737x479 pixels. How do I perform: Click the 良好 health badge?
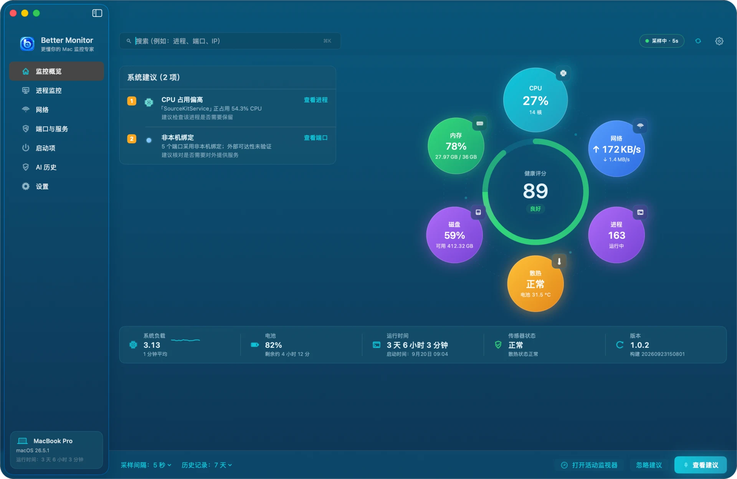click(535, 209)
